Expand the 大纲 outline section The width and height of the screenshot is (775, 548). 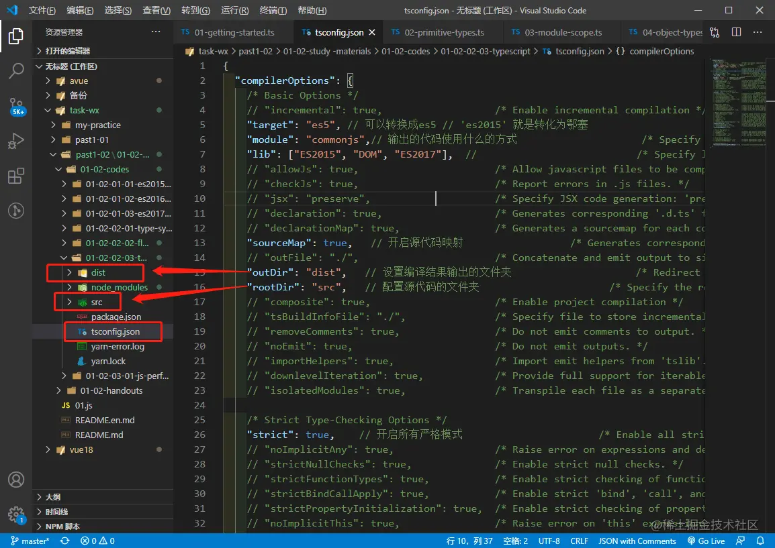pyautogui.click(x=103, y=496)
